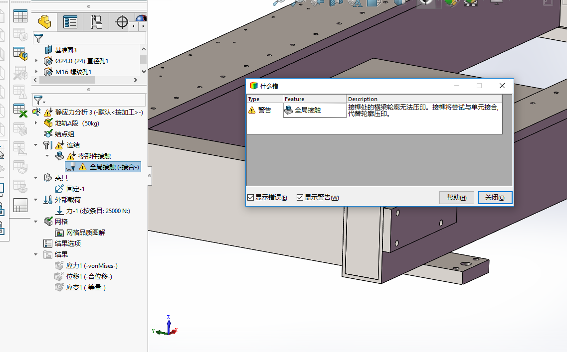Open the ConfigurationManager tab icon

[x=96, y=22]
